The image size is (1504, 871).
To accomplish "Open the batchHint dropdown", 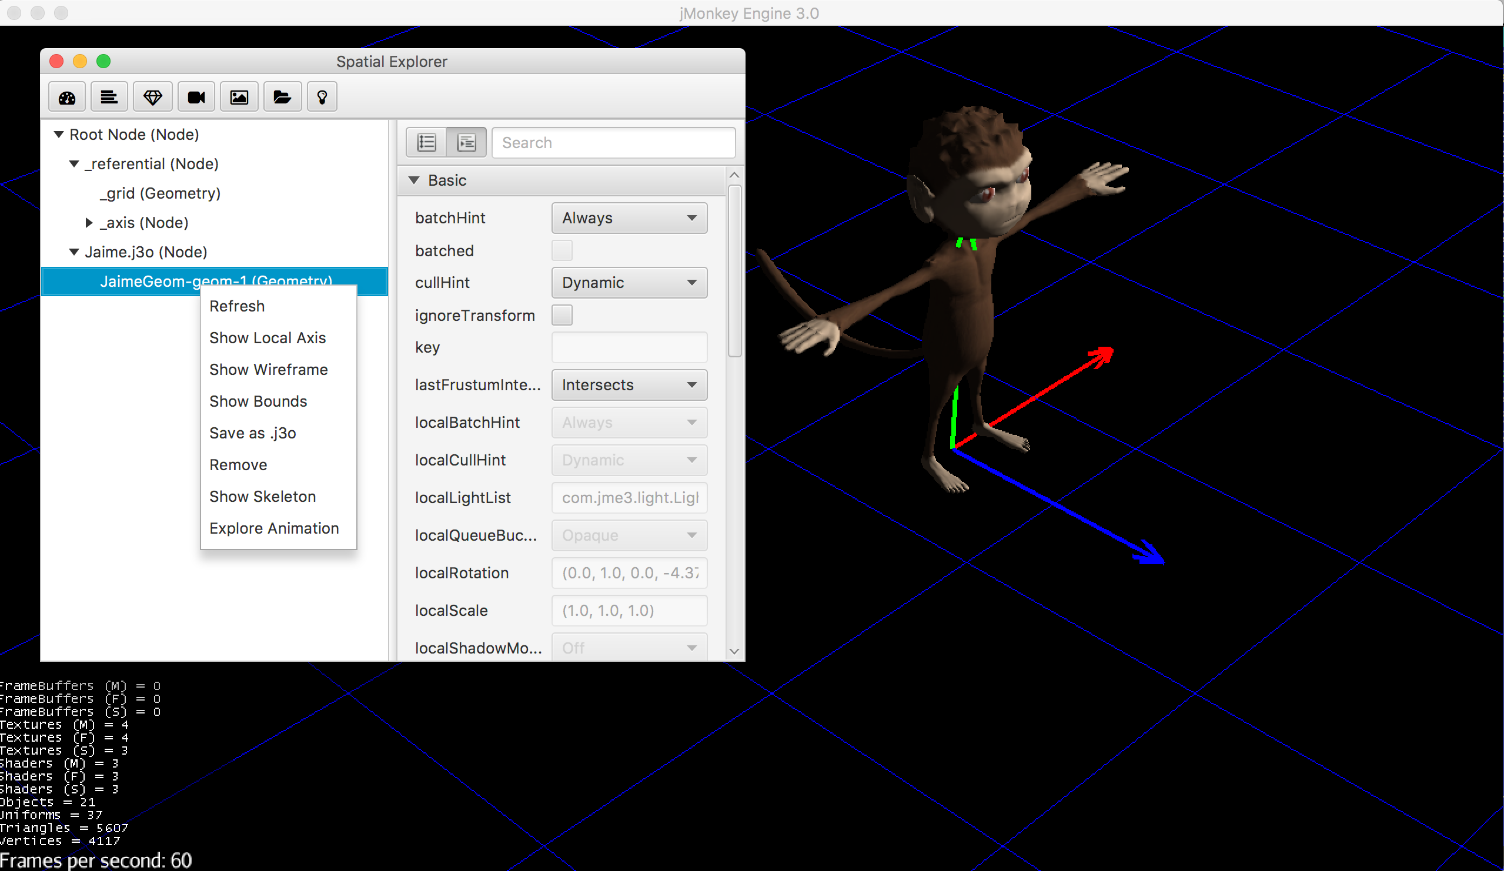I will (629, 219).
